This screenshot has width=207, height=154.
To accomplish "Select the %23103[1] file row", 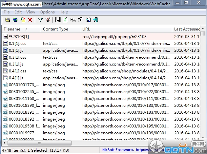I will coord(101,36).
